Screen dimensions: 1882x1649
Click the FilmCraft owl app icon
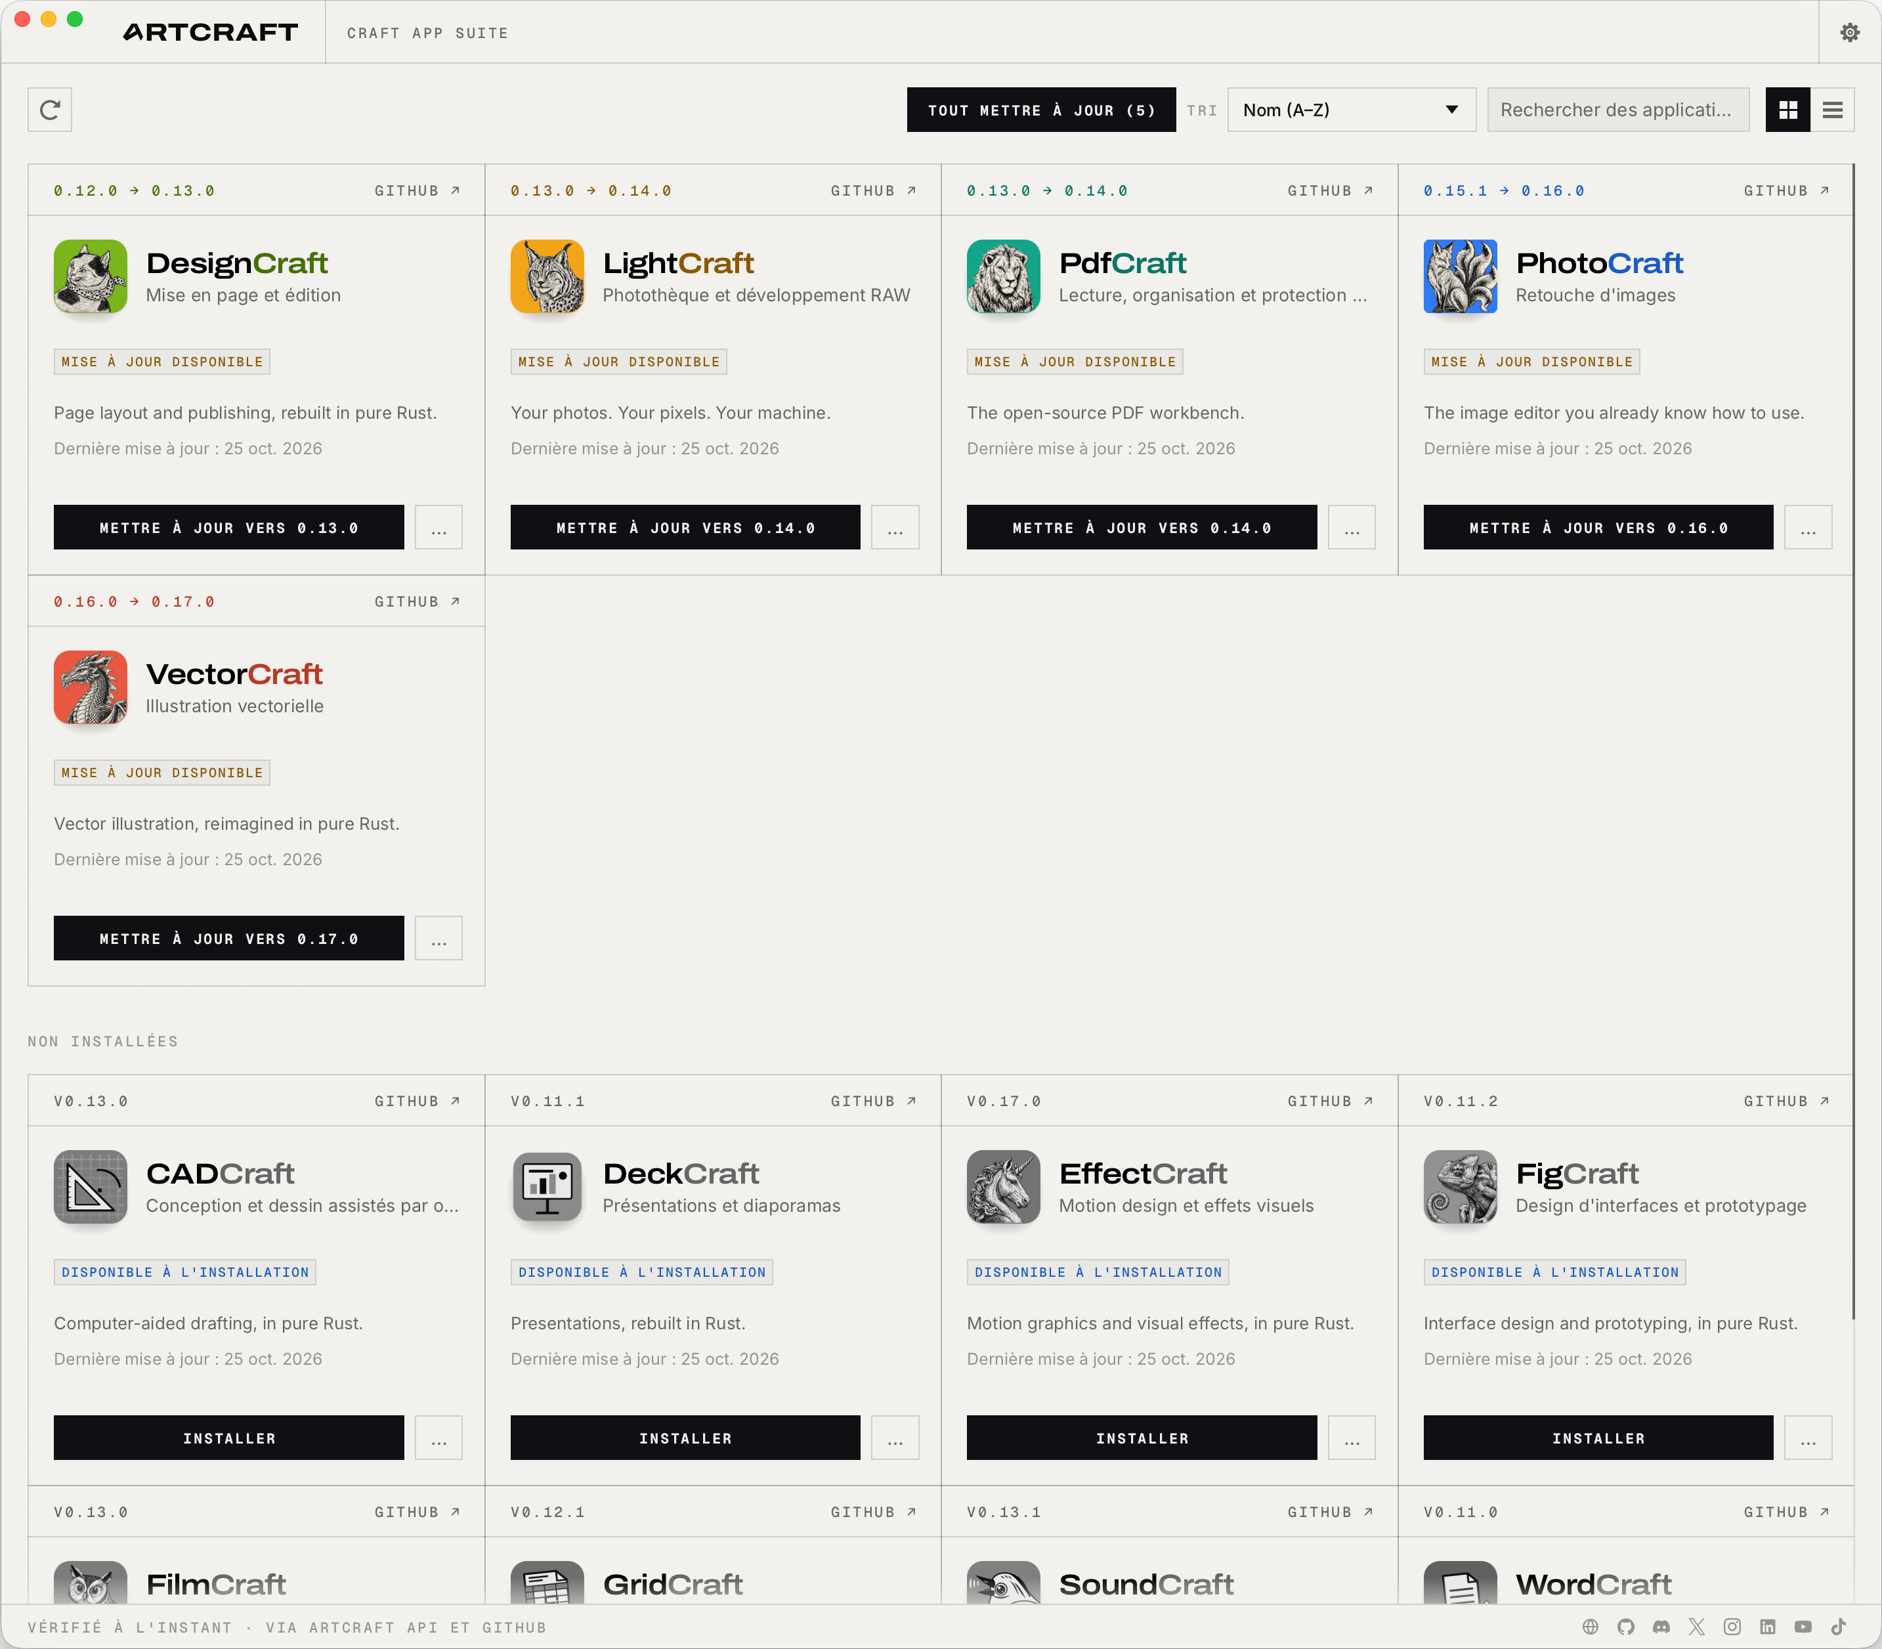click(x=90, y=1583)
